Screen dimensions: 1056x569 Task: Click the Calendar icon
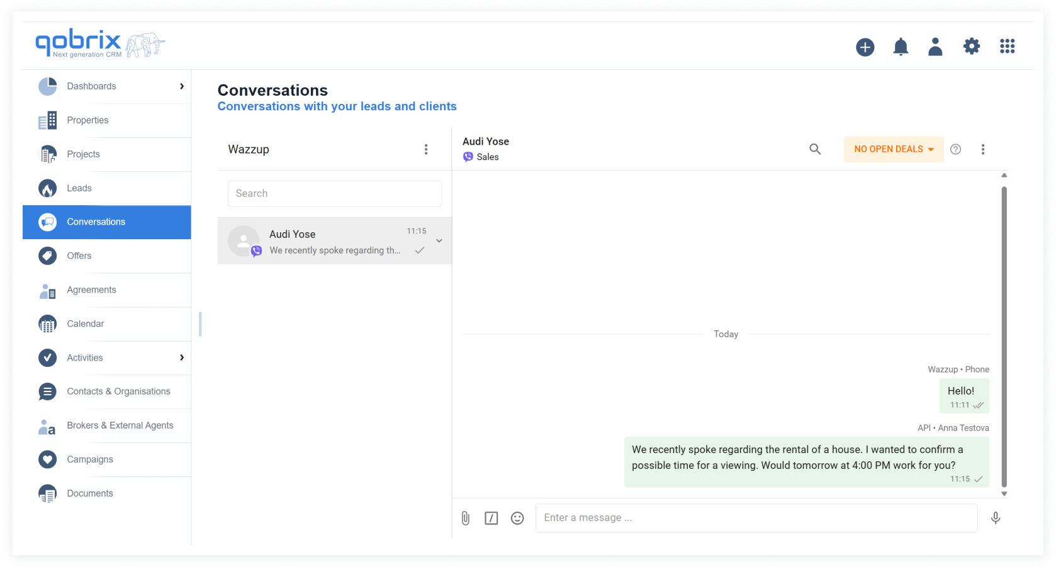47,324
